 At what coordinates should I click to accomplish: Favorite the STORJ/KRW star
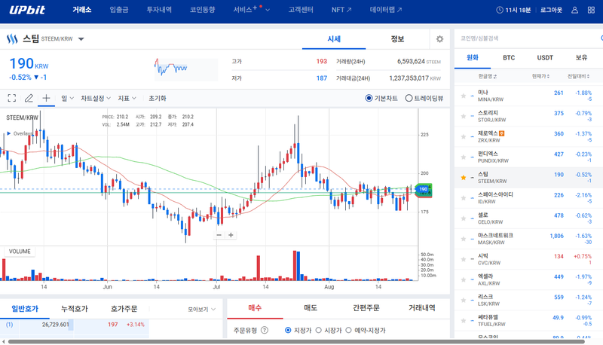click(464, 116)
